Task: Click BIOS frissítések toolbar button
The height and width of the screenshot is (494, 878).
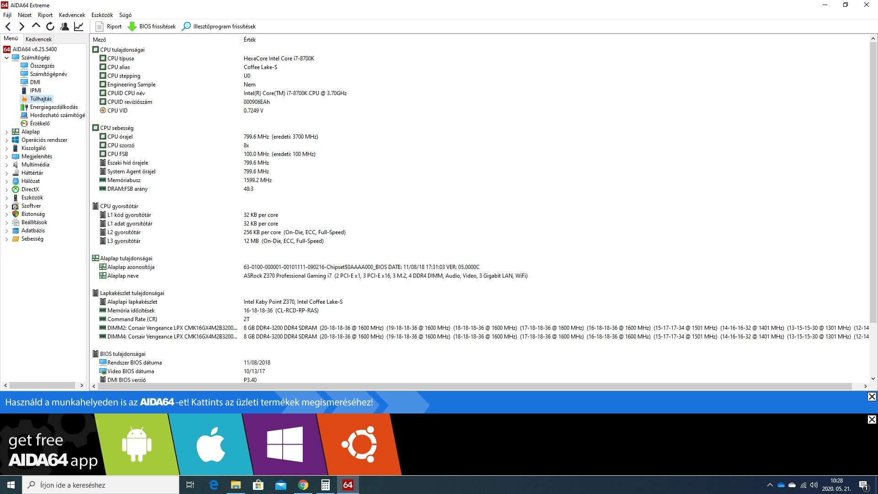Action: [x=152, y=27]
